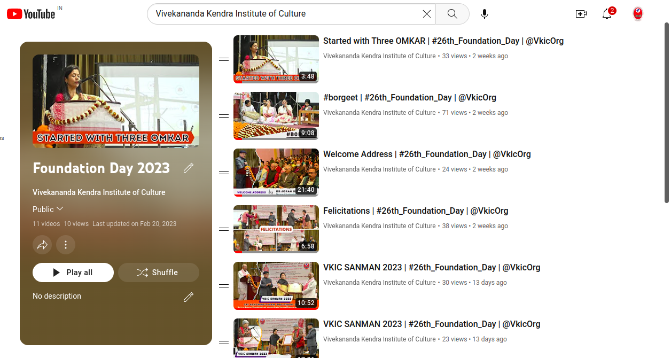Image resolution: width=671 pixels, height=358 pixels.
Task: Click "Last updated on Feb 20, 2023" text
Action: point(134,224)
